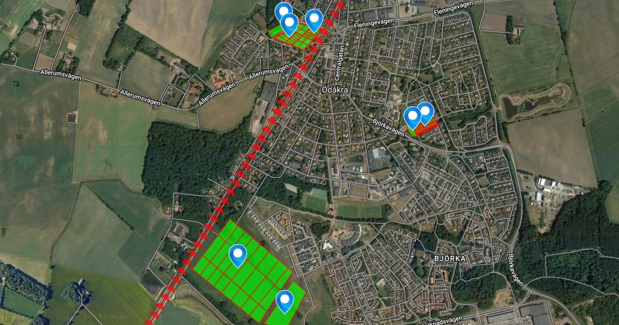Viewport: 619px width, 325px height.
Task: Click the football pitch south of Ödåkra
Action: point(317,200)
